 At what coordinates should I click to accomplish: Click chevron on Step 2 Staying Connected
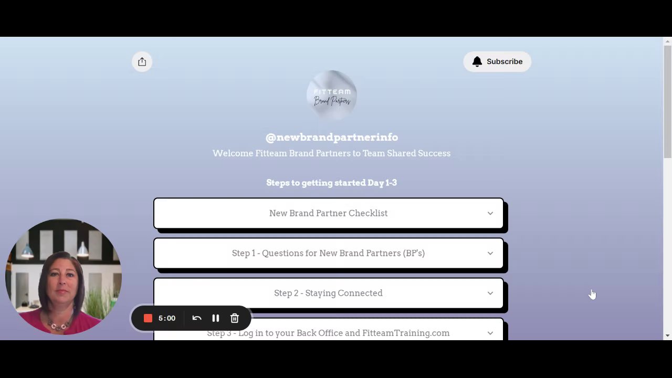point(490,293)
